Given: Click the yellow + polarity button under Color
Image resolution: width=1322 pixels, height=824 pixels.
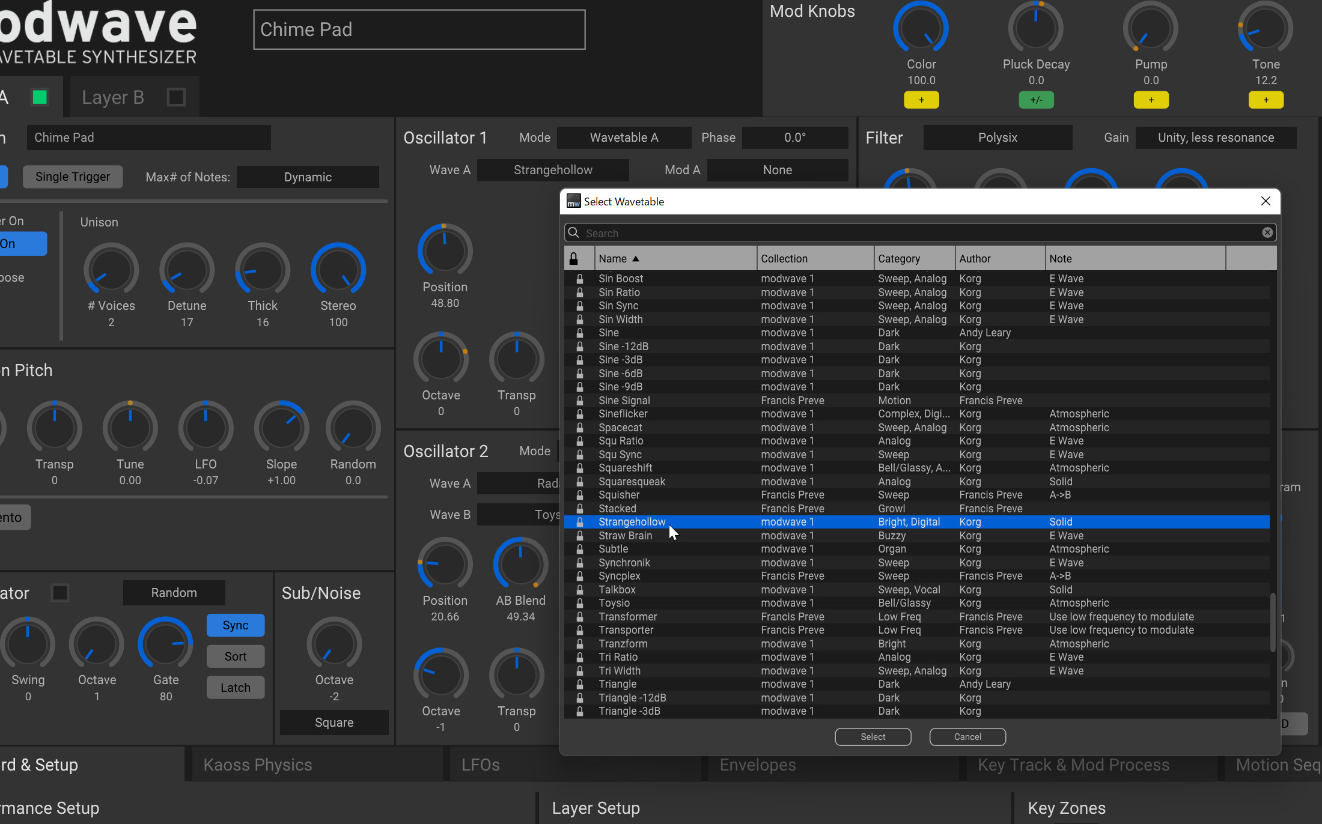Looking at the screenshot, I should coord(921,100).
